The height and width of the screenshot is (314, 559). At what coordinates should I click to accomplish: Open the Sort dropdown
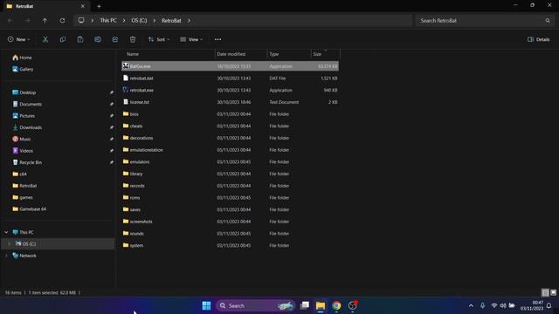159,39
